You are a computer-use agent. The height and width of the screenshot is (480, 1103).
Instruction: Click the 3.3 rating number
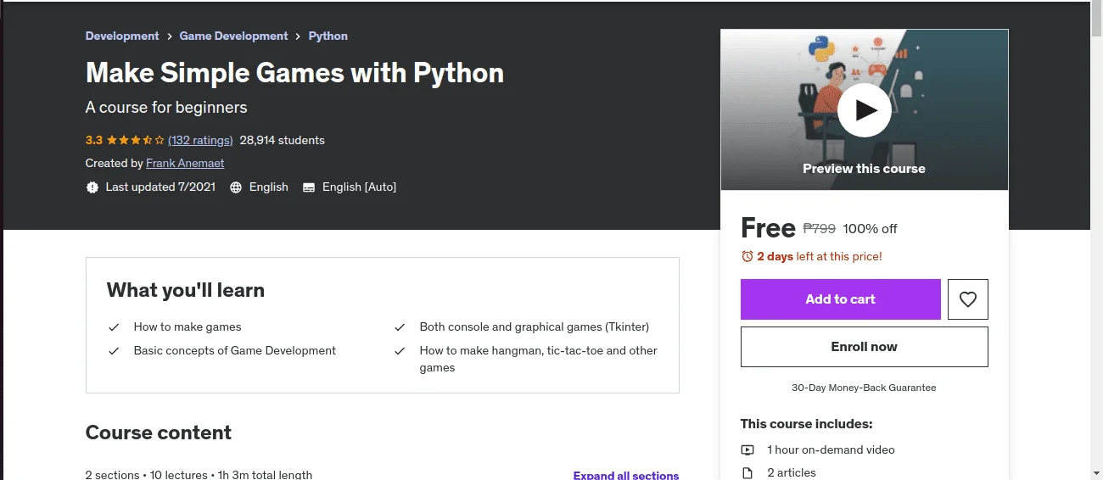click(x=94, y=140)
